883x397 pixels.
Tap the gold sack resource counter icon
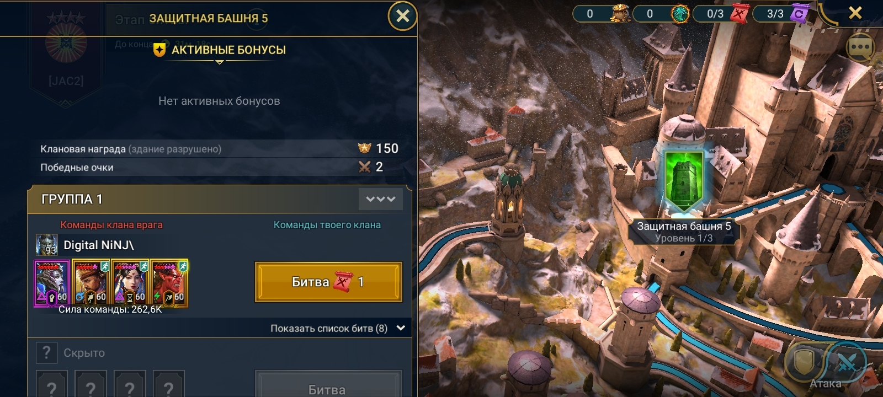[619, 14]
